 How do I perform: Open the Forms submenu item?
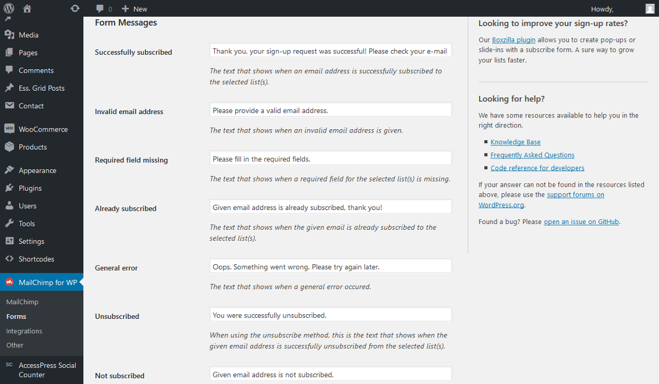[x=16, y=317]
